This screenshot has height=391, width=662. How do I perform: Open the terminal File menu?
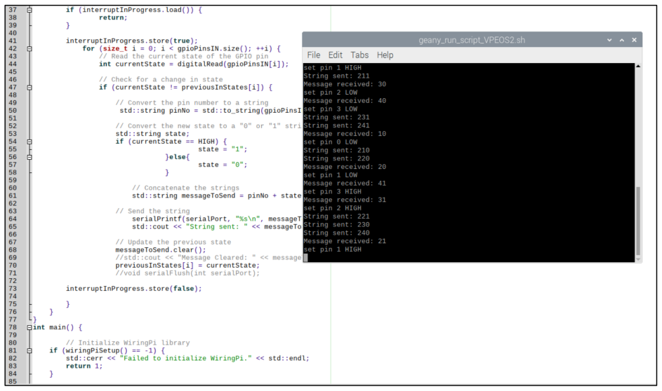point(314,55)
